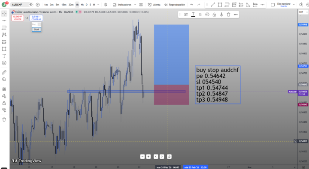The width and height of the screenshot is (309, 169).
Task: Select the ruler measure tool
Action: [4, 72]
